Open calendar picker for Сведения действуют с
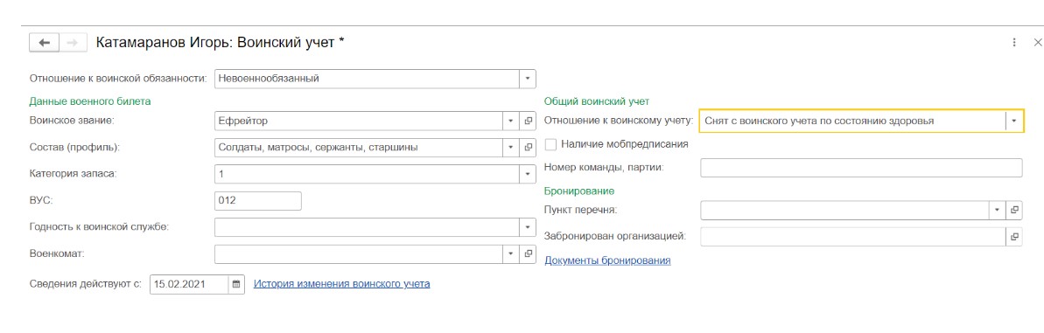 pyautogui.click(x=236, y=284)
